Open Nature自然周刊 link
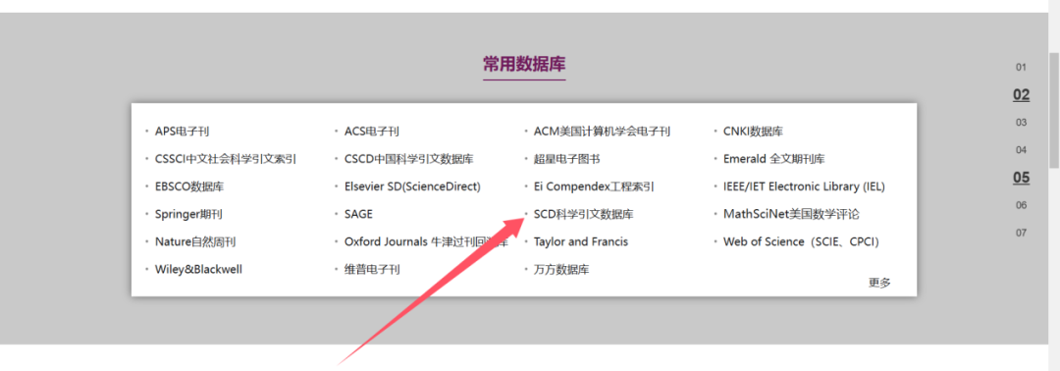This screenshot has height=371, width=1060. (194, 241)
